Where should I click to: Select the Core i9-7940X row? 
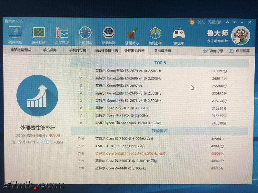[160, 108]
